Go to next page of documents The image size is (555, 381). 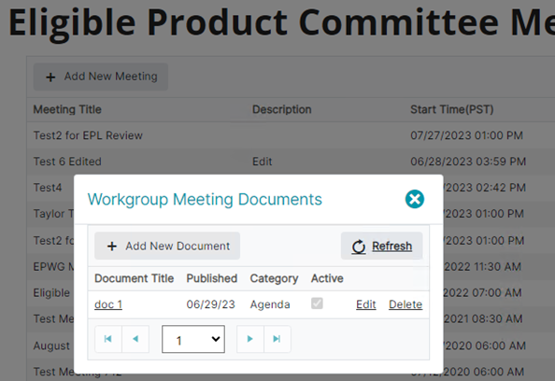point(249,339)
